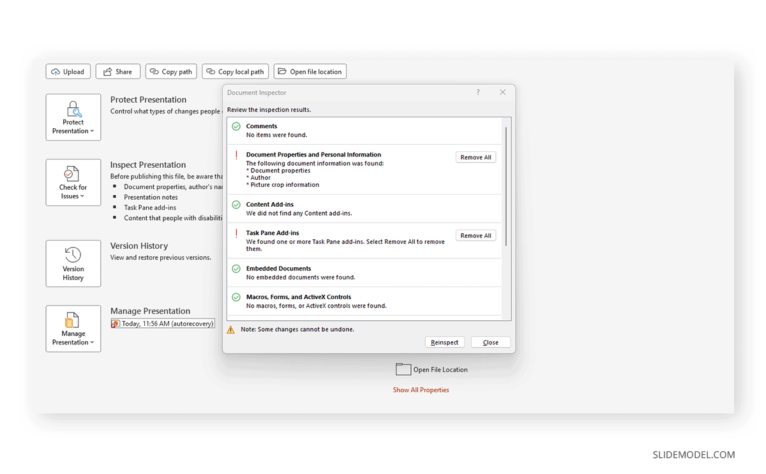The height and width of the screenshot is (474, 766).
Task: Click Show All Properties link
Action: click(x=421, y=390)
